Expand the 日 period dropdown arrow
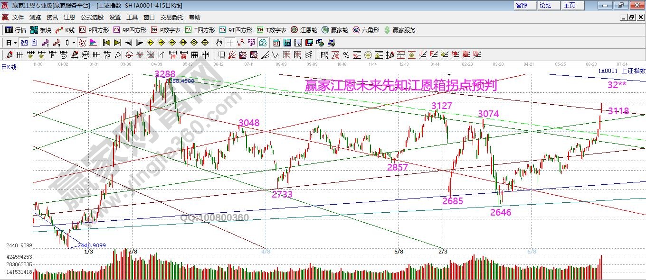Screen dimensions: 646x280 [16, 43]
